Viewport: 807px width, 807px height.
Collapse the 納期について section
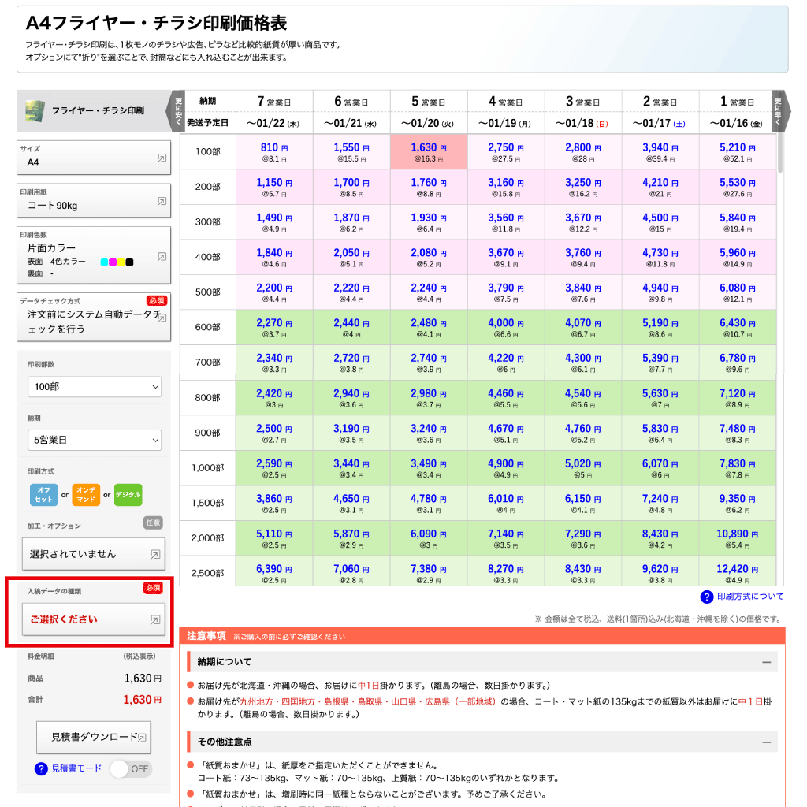(766, 662)
